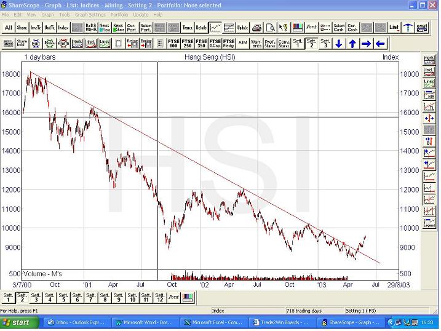Click the horizontal zoom arrows sidebar icon
Image resolution: width=441 pixels, height=331 pixels.
click(429, 118)
